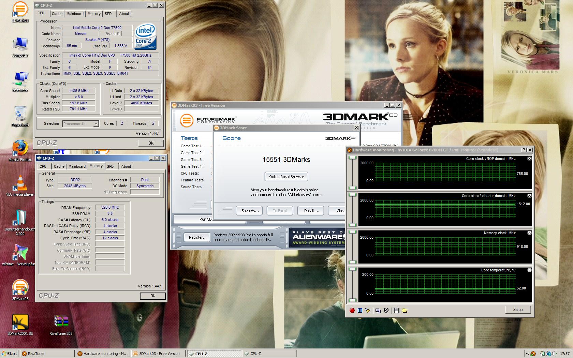Viewport: 573px width, 358px height.
Task: Launch VLC media player from the desktop
Action: tap(20, 186)
